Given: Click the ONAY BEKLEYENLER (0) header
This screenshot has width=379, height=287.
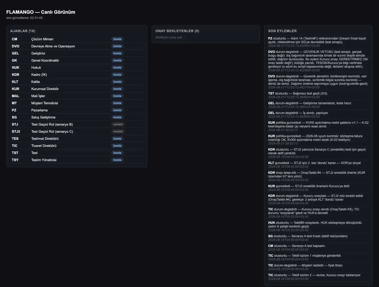Looking at the screenshot, I should 177,31.
